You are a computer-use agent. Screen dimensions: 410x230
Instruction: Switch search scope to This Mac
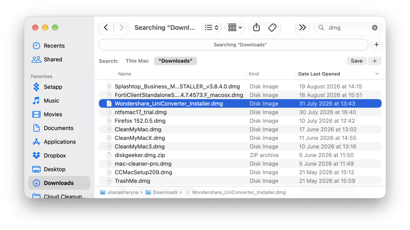click(x=137, y=61)
